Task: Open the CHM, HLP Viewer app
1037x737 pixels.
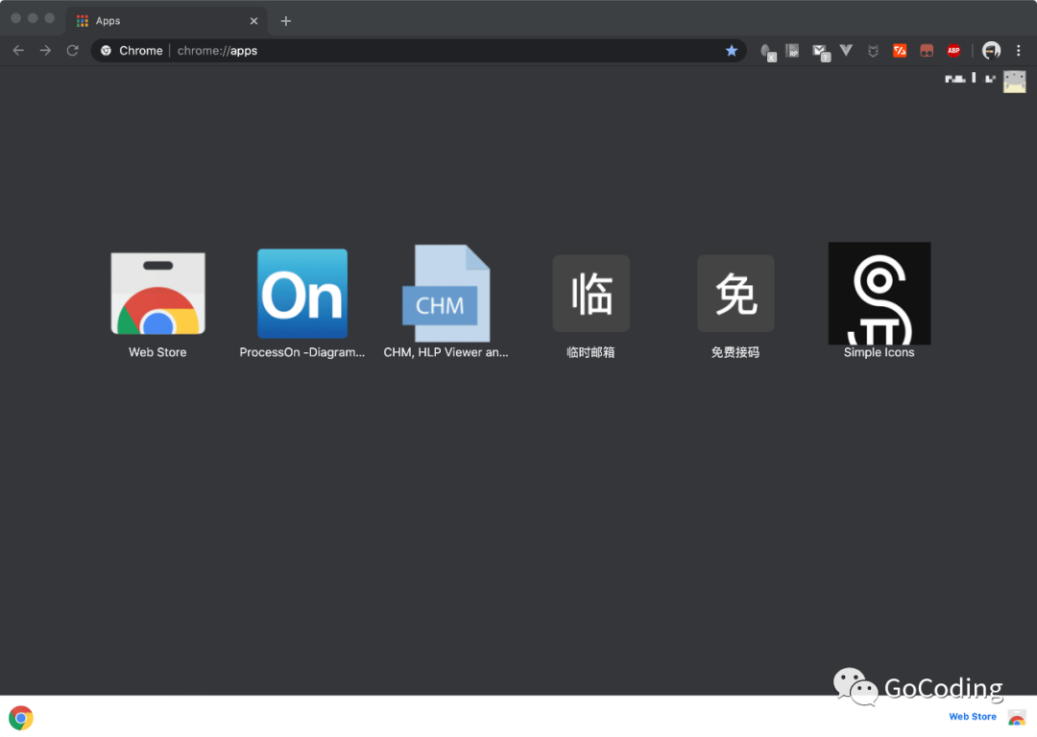Action: coord(446,302)
